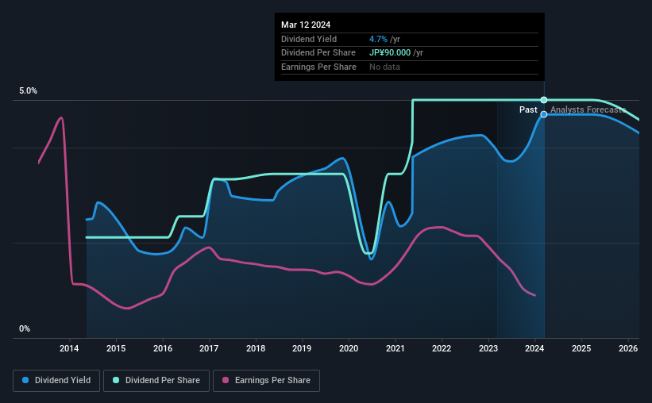
Task: Toggle the Dividend Yield legend button
Action: (56, 381)
